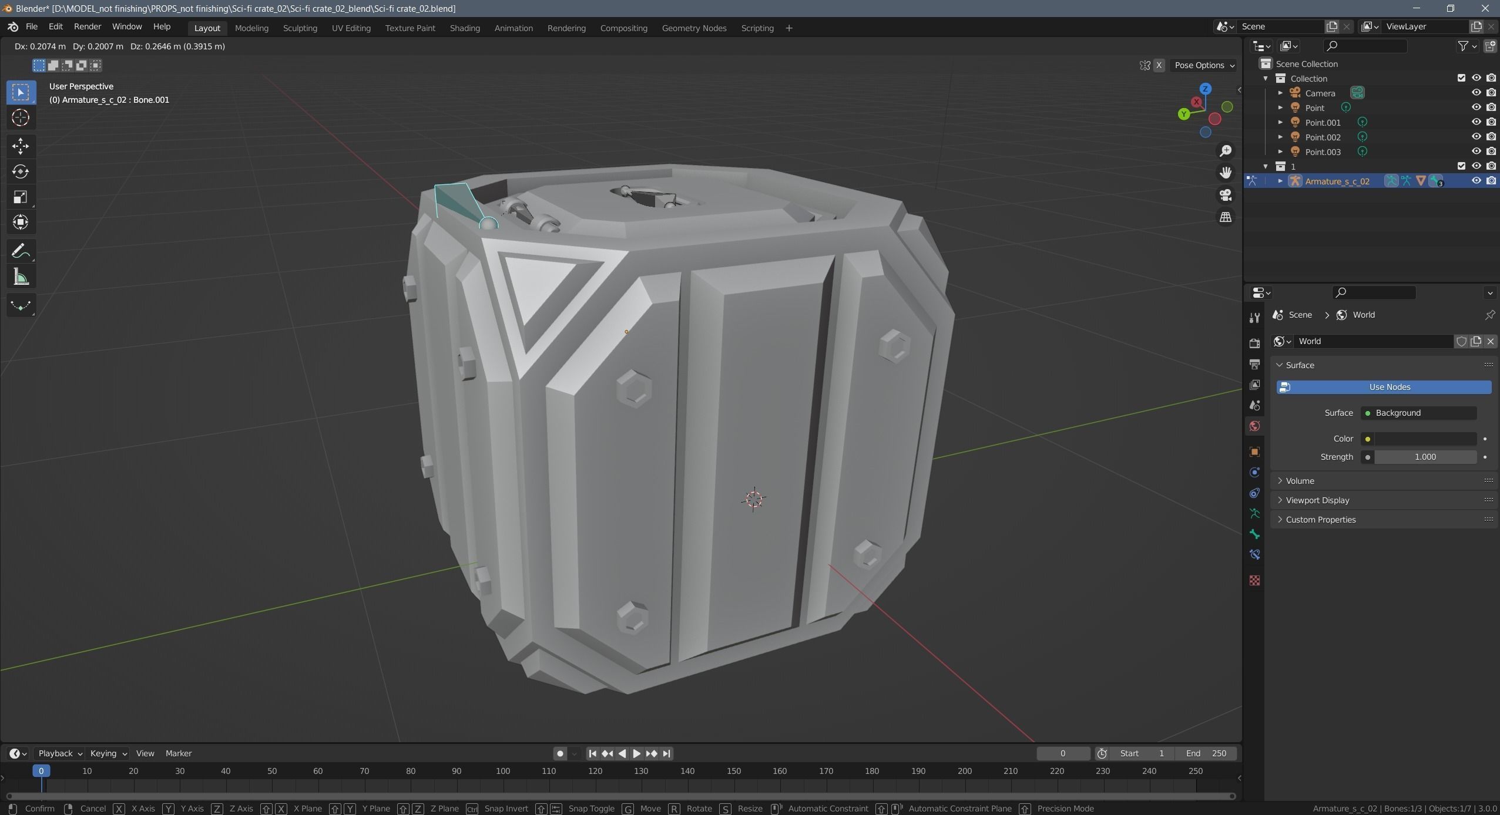Open the timeline Marker menu
1500x815 pixels.
coord(179,753)
